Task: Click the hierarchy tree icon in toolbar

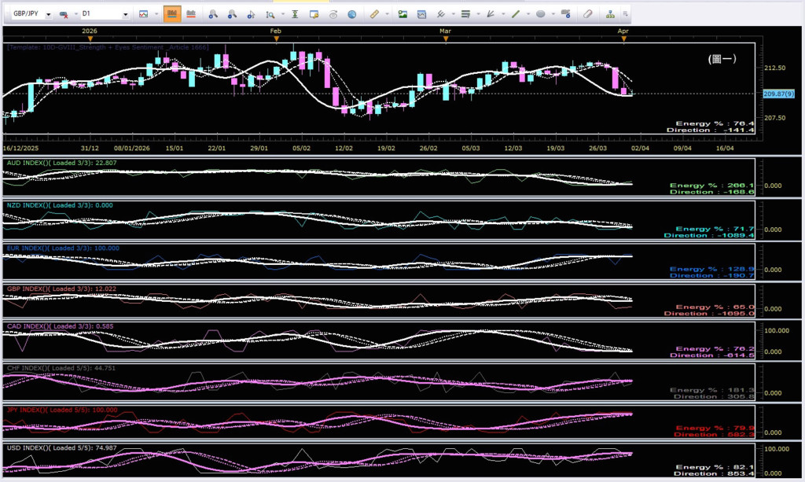Action: click(x=611, y=14)
